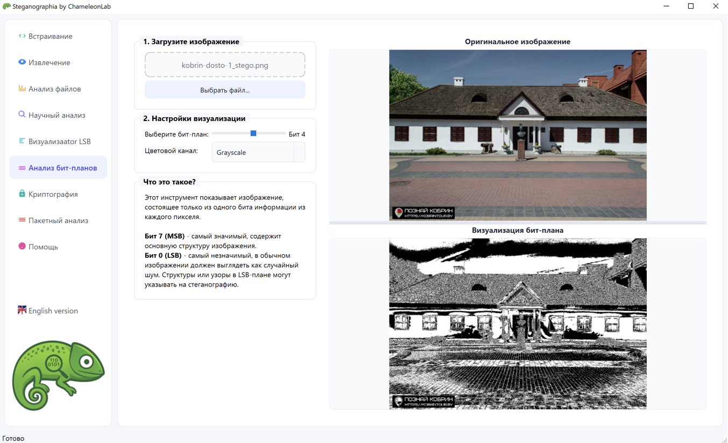Open Пакетный анализ from the sidebar
This screenshot has height=443, width=728.
tap(58, 220)
